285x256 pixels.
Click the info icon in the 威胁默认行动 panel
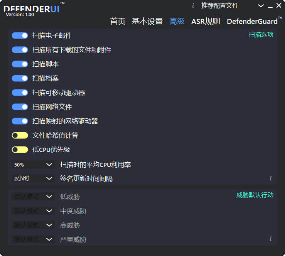point(270,239)
